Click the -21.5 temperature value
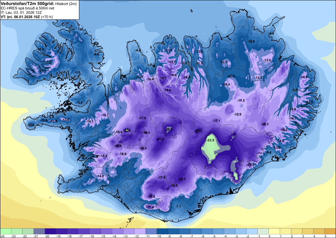Screen dimensions: 336x238 coord(160,139)
